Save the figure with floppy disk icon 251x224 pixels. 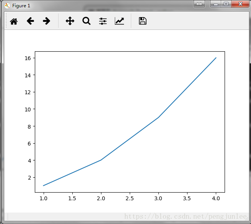pos(143,21)
